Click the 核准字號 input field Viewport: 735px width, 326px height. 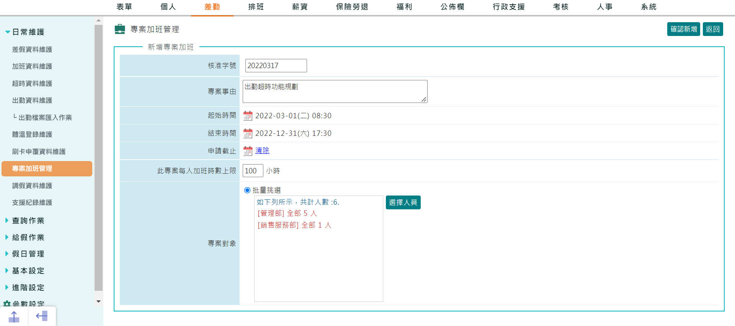click(x=276, y=65)
